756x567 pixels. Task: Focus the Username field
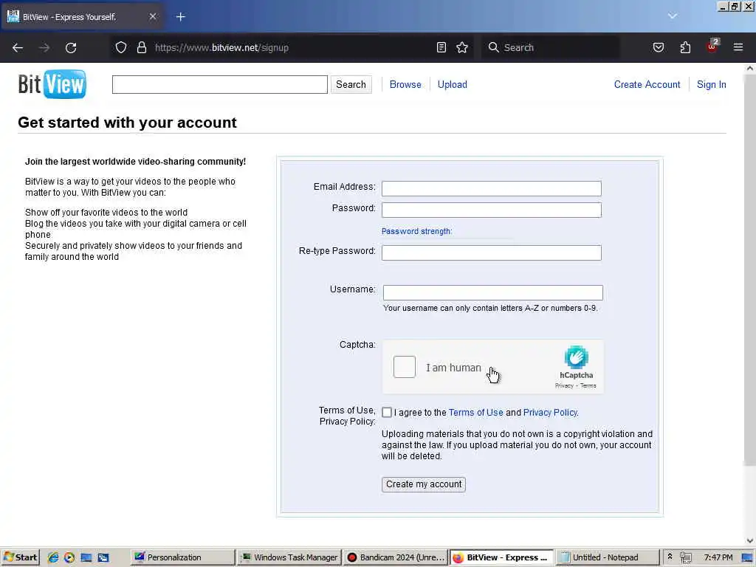[x=492, y=292]
